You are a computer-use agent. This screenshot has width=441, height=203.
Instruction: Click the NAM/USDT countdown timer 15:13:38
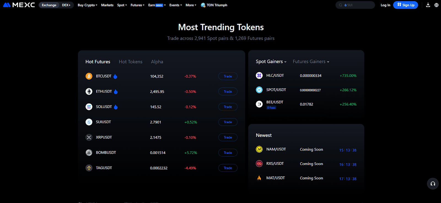click(x=348, y=150)
